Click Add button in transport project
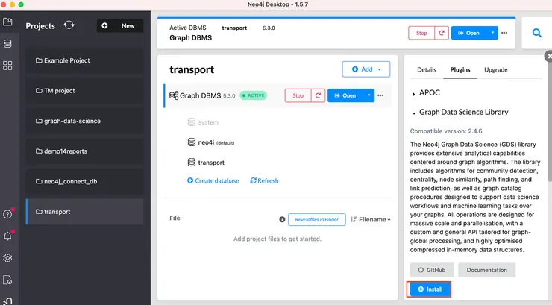552x305 pixels. (366, 69)
